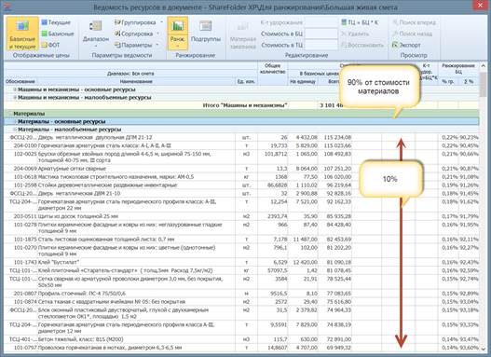
Task: Click the vertical scrollbar up arrow
Action: [x=483, y=65]
